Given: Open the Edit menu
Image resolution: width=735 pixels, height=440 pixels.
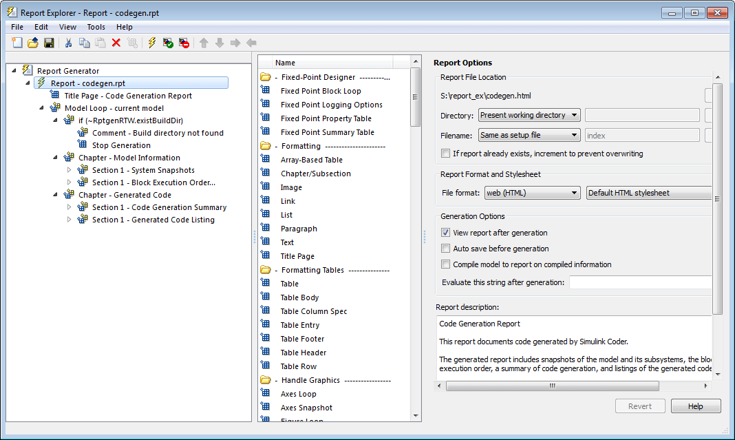Looking at the screenshot, I should [41, 27].
